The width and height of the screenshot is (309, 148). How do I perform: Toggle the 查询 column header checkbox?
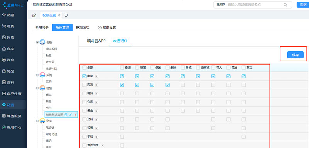(122, 68)
